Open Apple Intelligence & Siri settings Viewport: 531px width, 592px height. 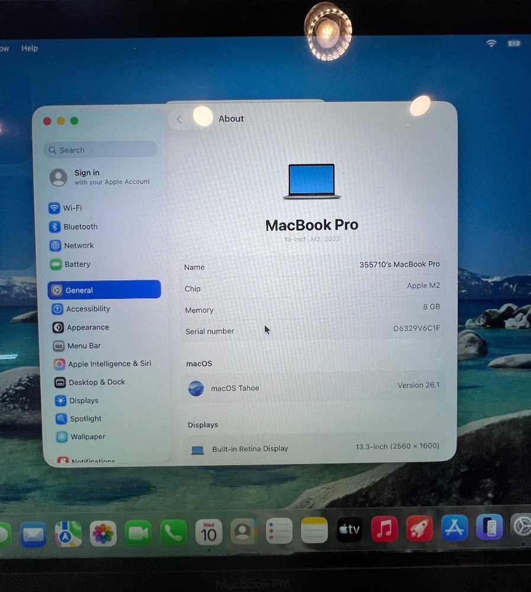109,364
